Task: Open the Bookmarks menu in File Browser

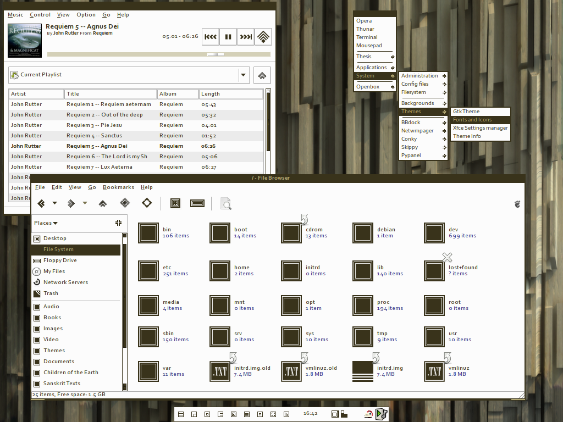Action: pyautogui.click(x=119, y=187)
